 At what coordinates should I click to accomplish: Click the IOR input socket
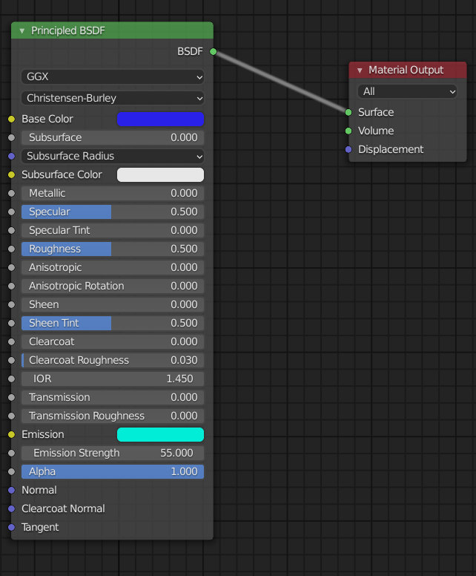11,379
